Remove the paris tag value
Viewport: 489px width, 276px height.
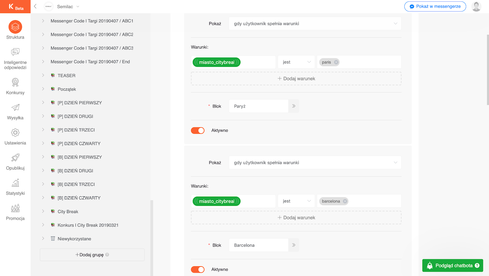point(336,62)
